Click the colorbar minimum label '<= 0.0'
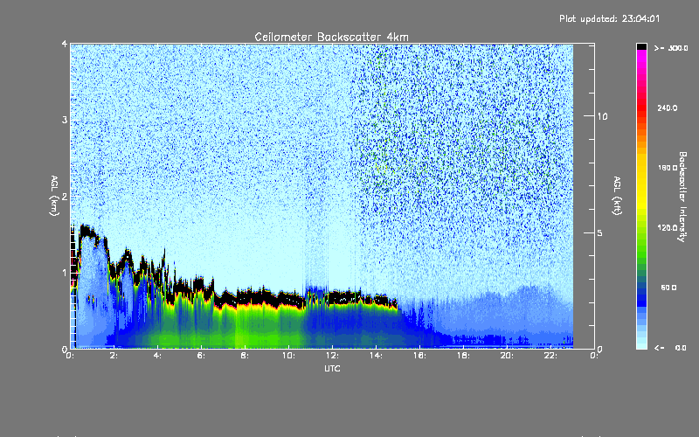Viewport: 699px width, 437px height. click(x=670, y=347)
